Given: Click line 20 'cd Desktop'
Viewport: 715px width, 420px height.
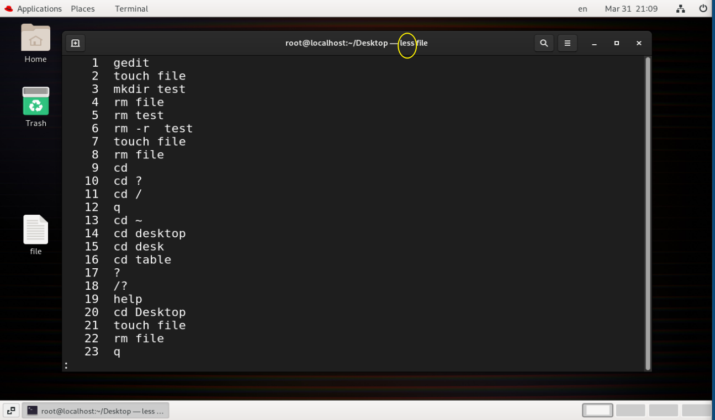Looking at the screenshot, I should click(150, 312).
